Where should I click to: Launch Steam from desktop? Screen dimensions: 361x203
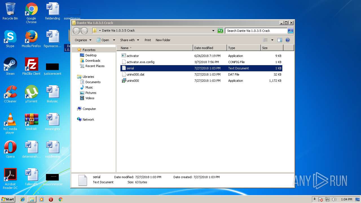10,67
